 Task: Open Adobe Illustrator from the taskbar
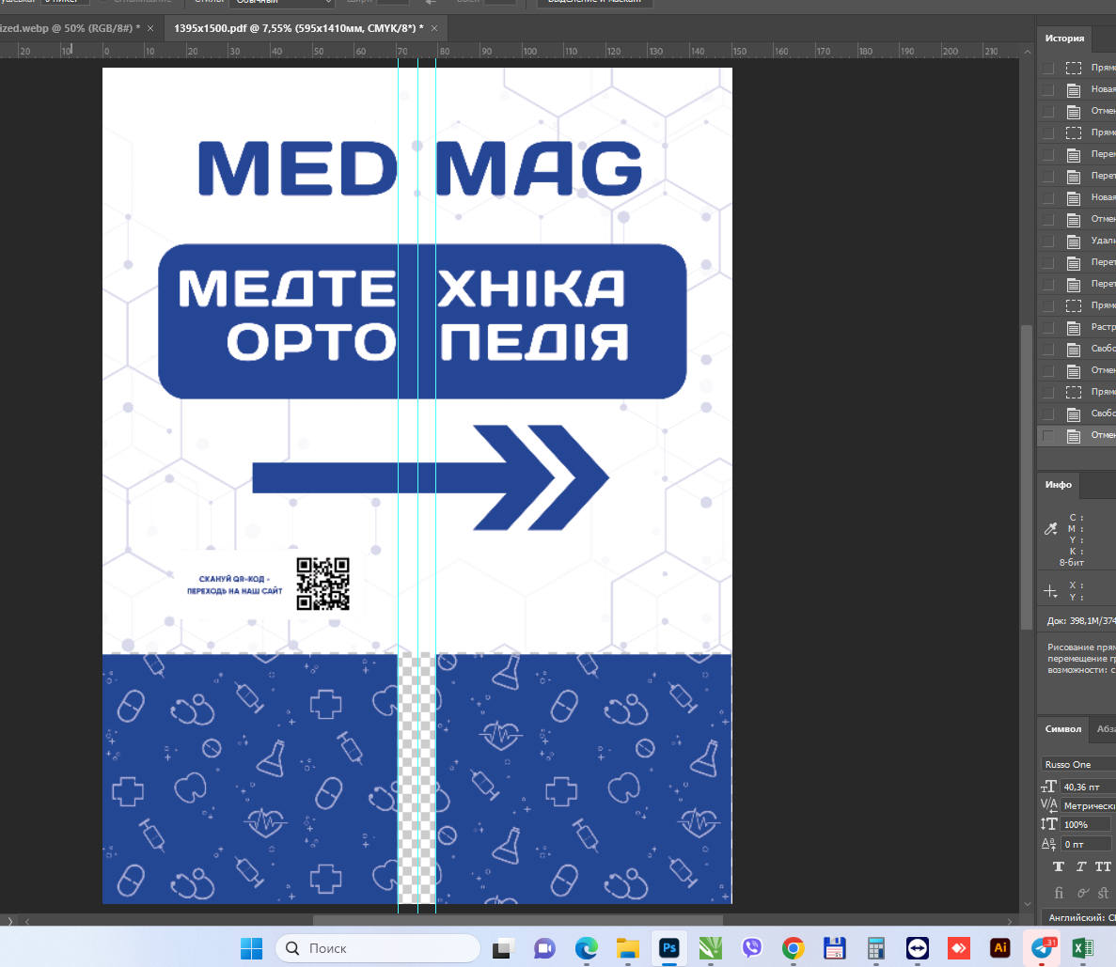(x=1000, y=948)
